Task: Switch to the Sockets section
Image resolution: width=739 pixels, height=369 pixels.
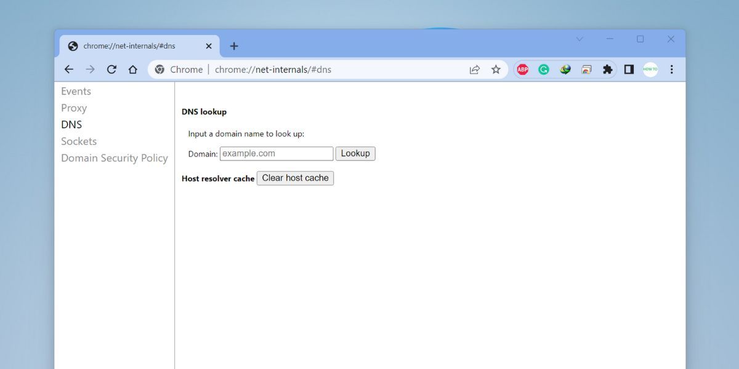Action: [79, 141]
